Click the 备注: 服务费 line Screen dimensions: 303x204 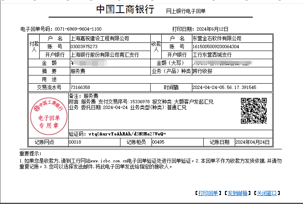(x=83, y=96)
